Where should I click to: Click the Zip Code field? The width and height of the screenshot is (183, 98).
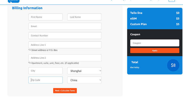tap(45, 80)
